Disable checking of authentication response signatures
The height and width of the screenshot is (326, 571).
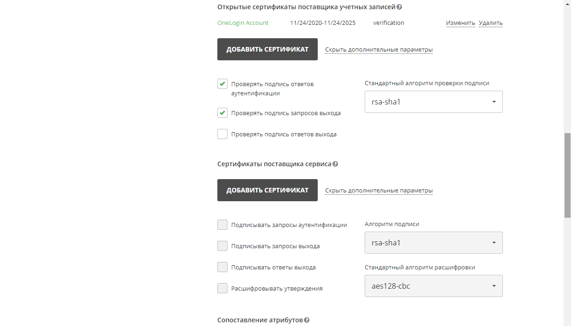click(x=222, y=84)
